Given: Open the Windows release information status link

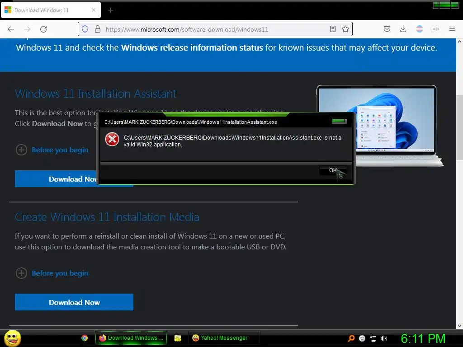Looking at the screenshot, I should pyautogui.click(x=192, y=47).
